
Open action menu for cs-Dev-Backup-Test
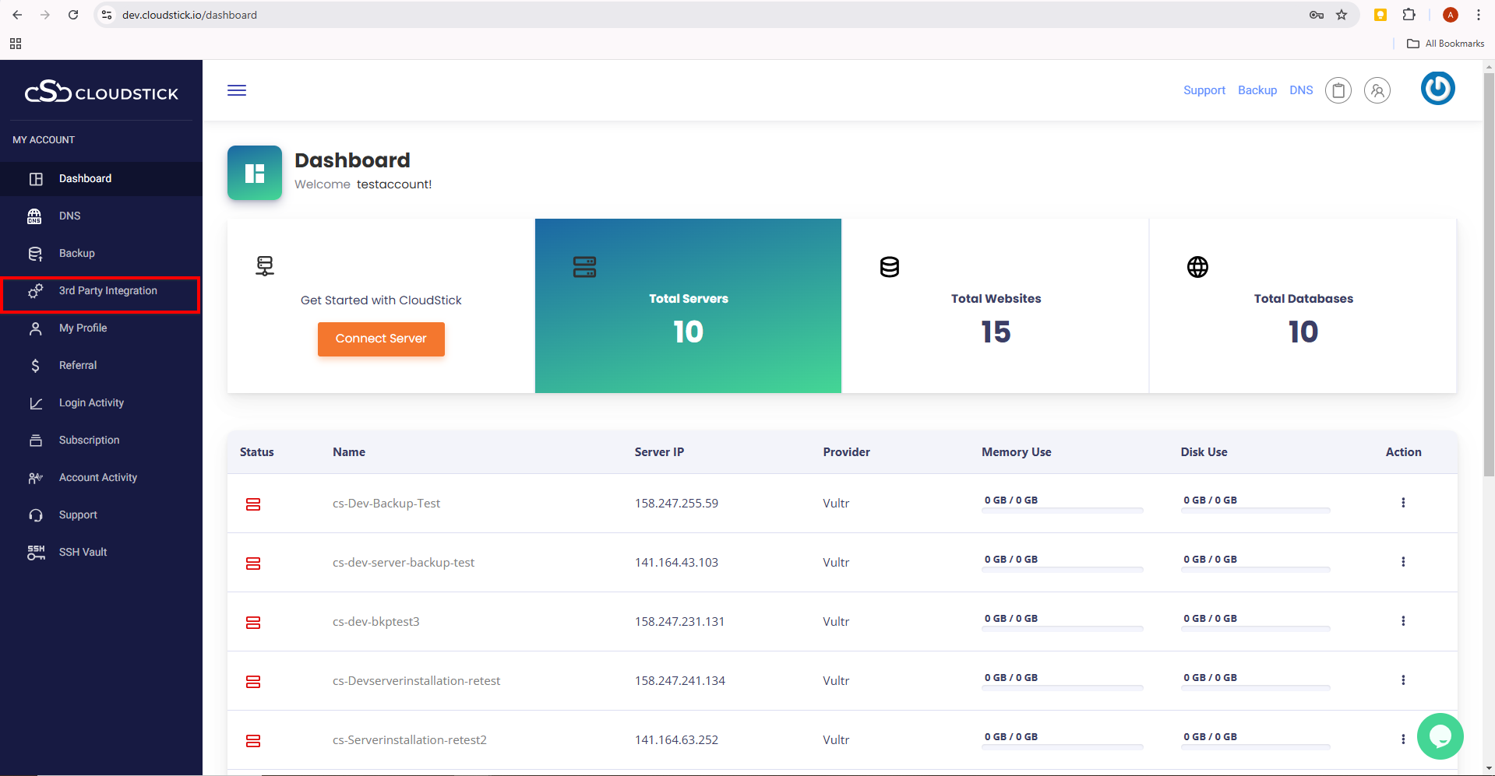pyautogui.click(x=1403, y=503)
